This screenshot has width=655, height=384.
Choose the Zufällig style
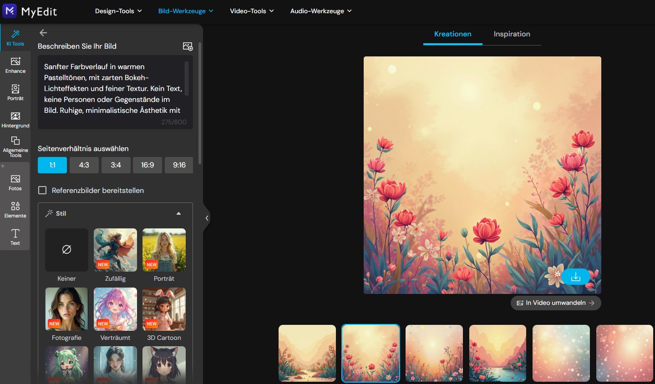click(115, 250)
